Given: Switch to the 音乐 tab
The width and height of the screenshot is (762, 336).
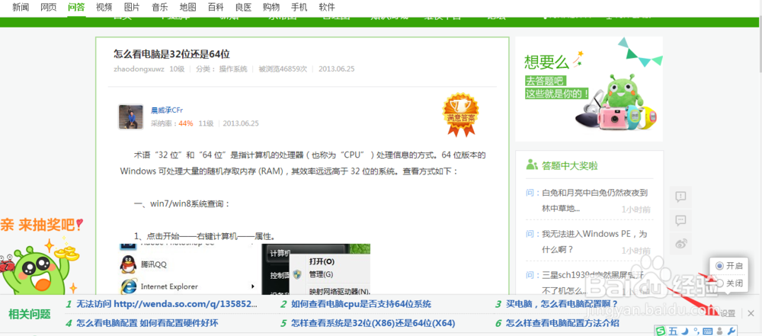Looking at the screenshot, I should pos(160,7).
